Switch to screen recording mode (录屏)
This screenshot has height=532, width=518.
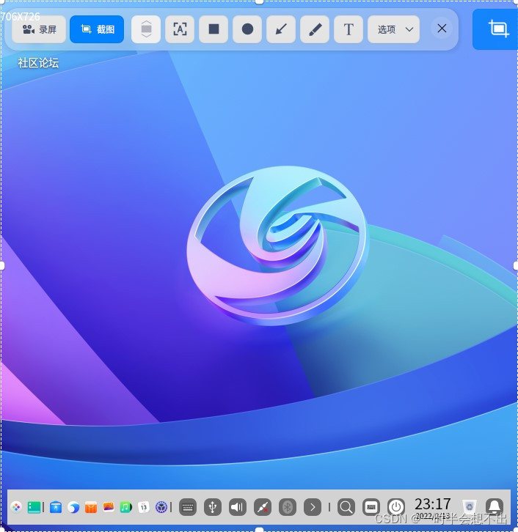point(39,29)
